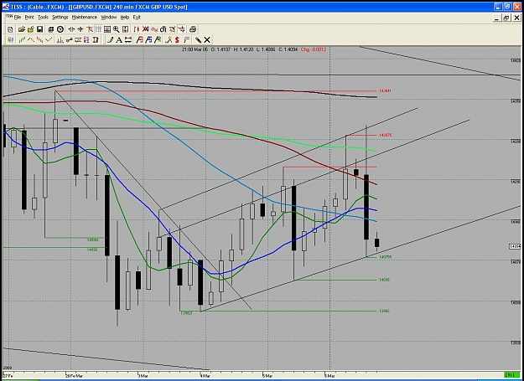Click the horizontal double-arrow lines icon

pyautogui.click(x=128, y=40)
